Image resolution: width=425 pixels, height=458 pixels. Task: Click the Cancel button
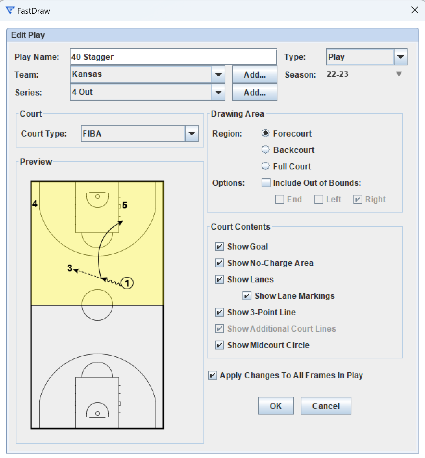point(326,406)
